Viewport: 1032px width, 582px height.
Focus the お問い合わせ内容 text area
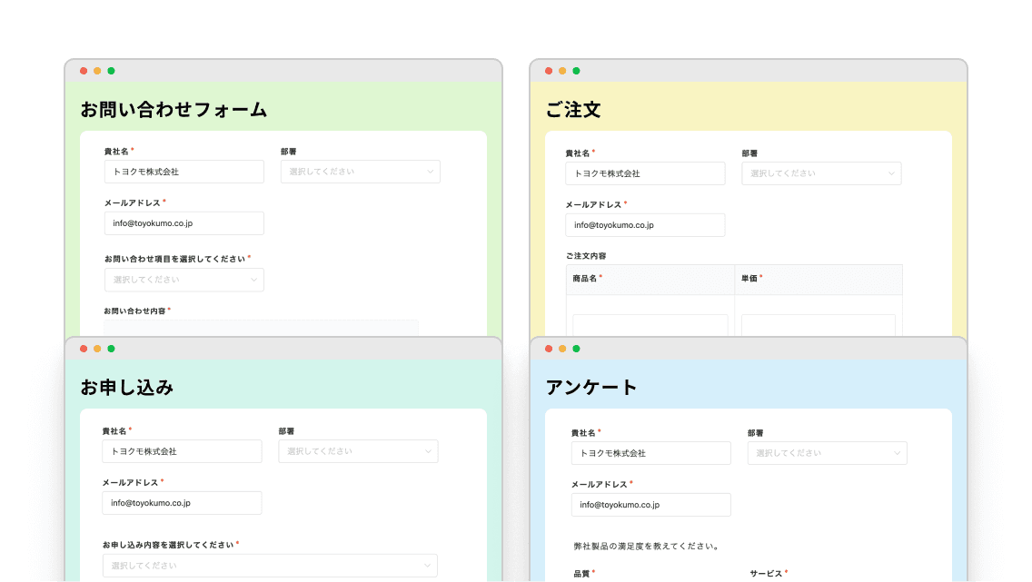point(261,328)
